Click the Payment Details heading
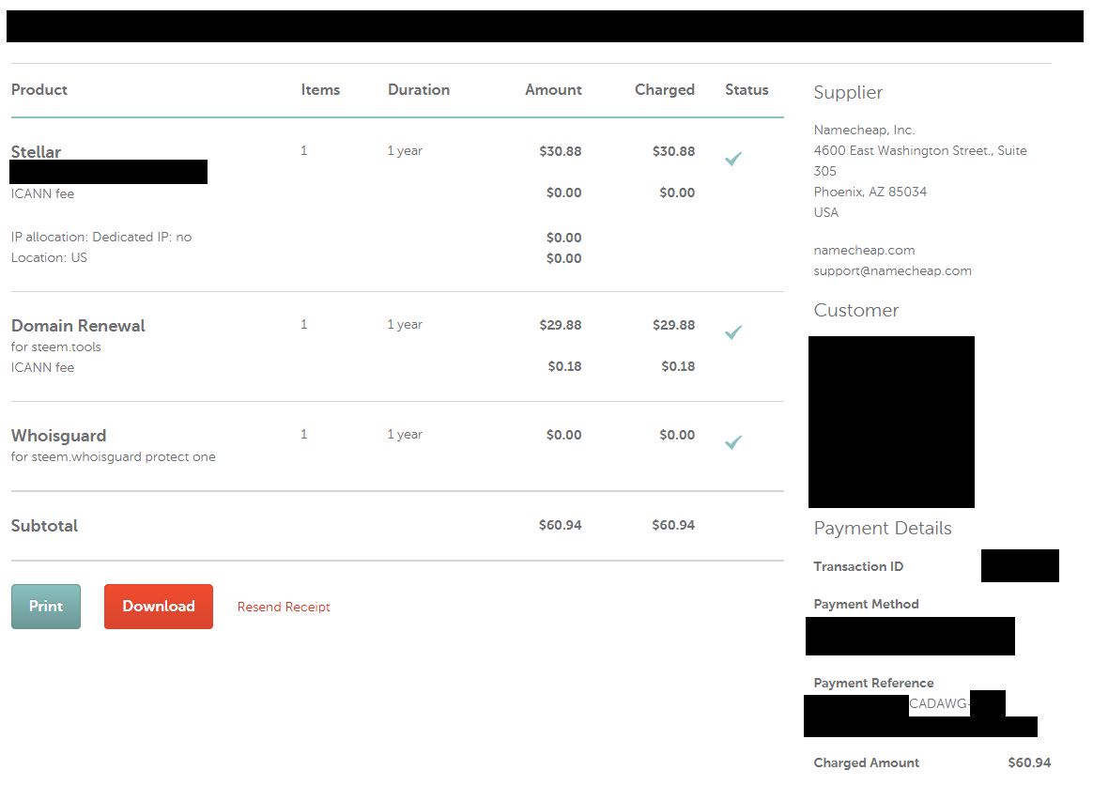Screen dimensions: 1093x801 [883, 529]
